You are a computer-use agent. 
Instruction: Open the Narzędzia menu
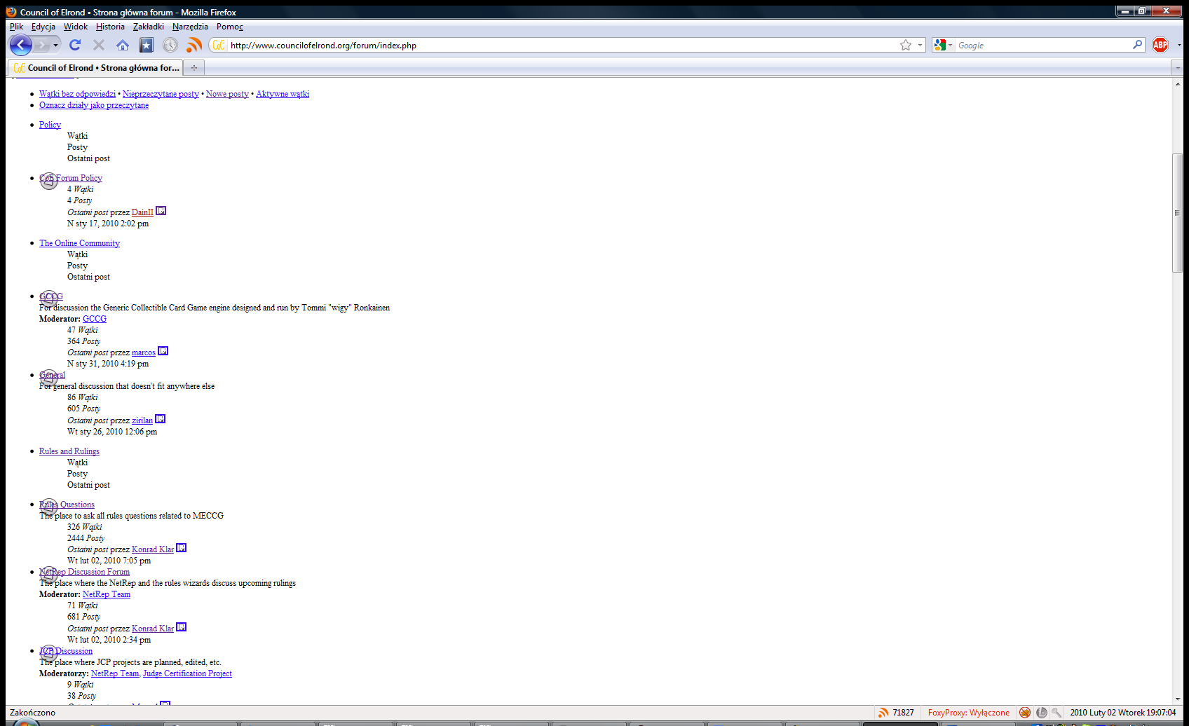[x=190, y=27]
